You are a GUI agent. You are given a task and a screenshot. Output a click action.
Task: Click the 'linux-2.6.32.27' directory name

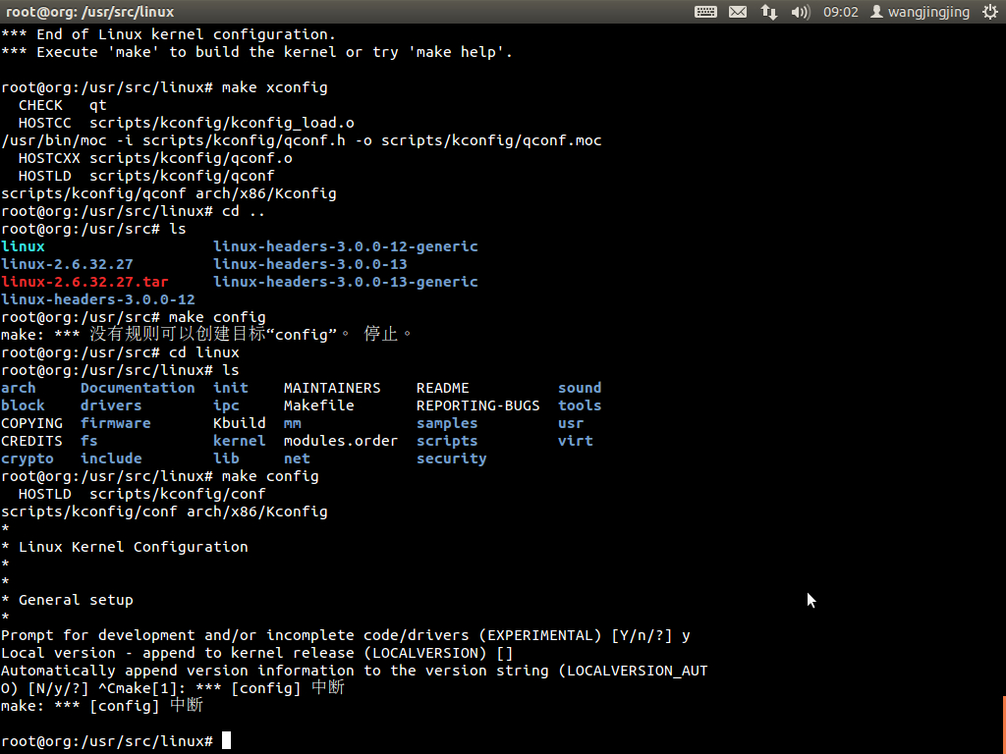coord(68,264)
